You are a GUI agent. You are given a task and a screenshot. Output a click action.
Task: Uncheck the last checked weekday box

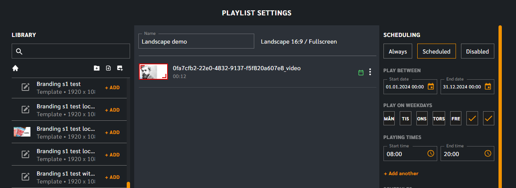pyautogui.click(x=488, y=118)
